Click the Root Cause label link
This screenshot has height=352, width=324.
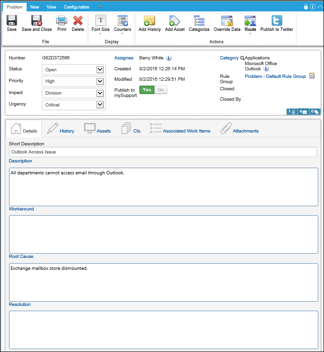[21, 257]
